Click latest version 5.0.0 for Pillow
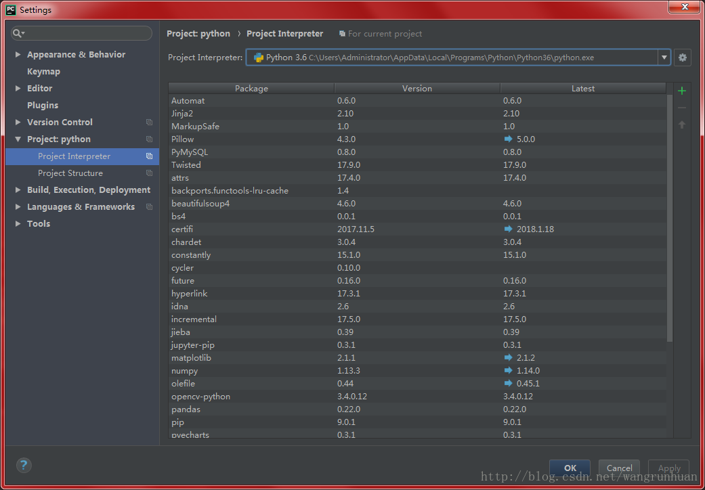The height and width of the screenshot is (490, 705). [x=526, y=139]
